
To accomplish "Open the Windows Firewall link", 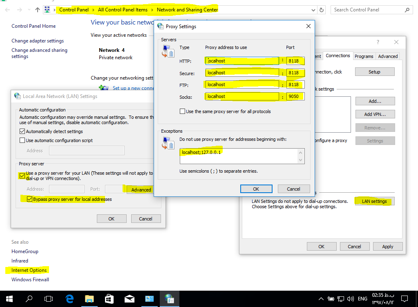I will [30, 280].
